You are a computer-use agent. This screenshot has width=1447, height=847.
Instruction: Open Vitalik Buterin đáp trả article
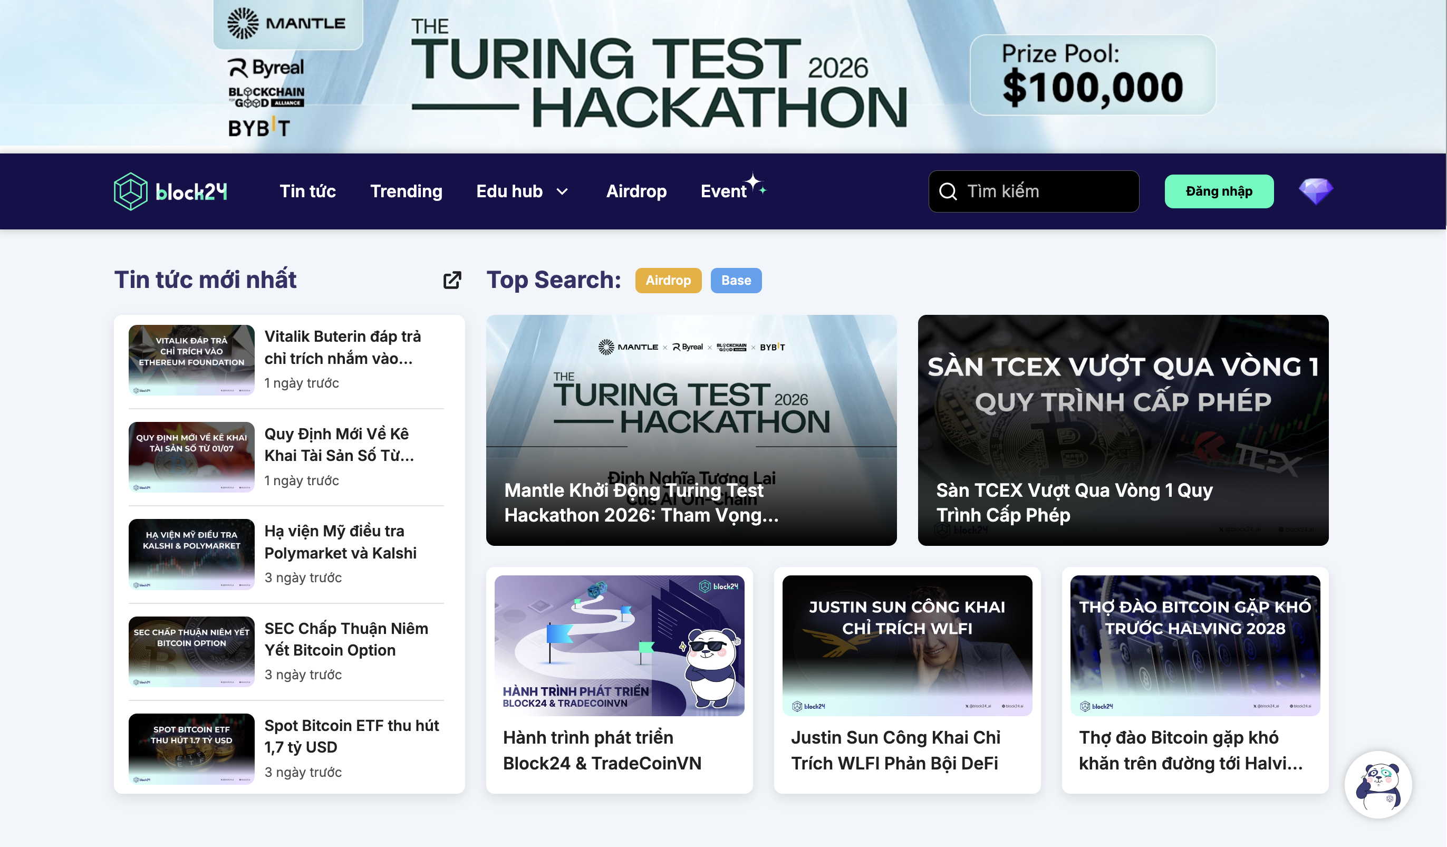(x=343, y=347)
